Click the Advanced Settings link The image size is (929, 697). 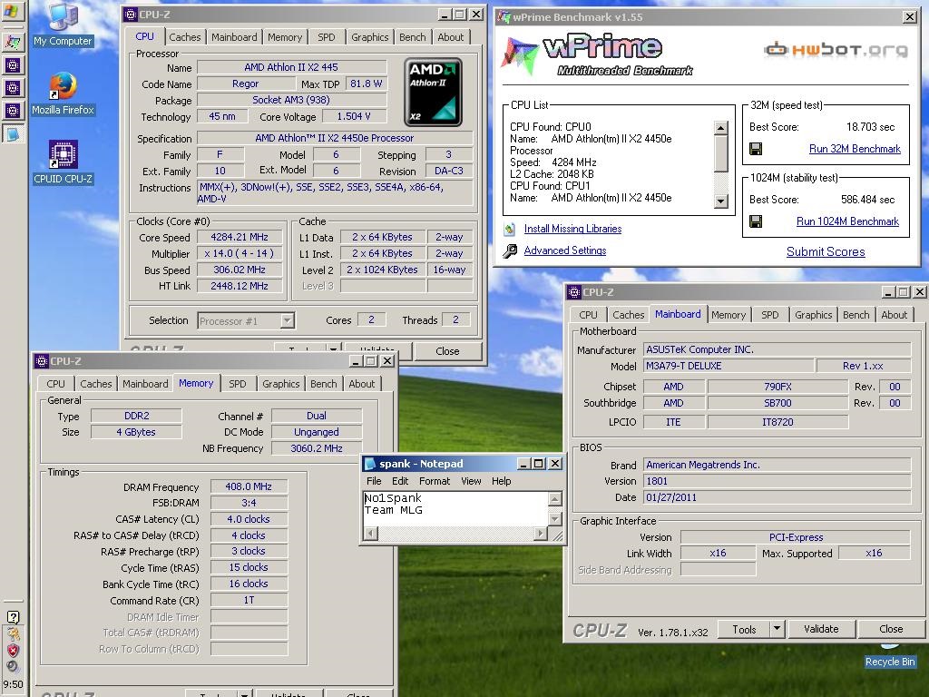[x=565, y=250]
